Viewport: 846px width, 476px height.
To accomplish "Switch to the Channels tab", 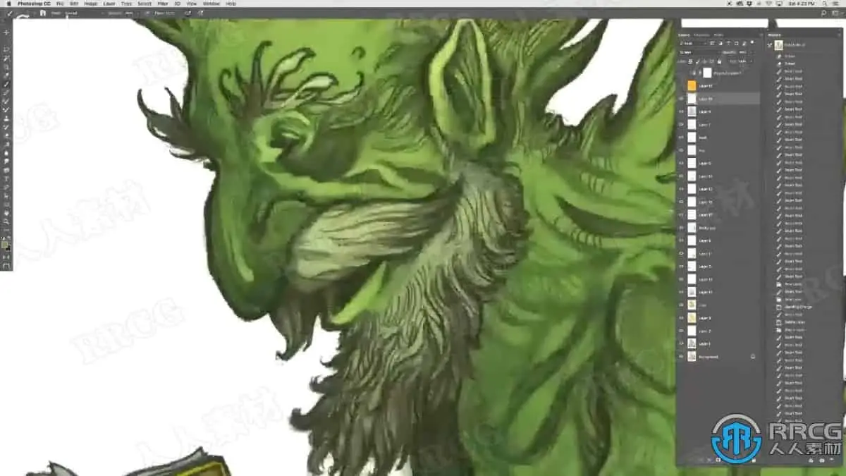I will [701, 35].
